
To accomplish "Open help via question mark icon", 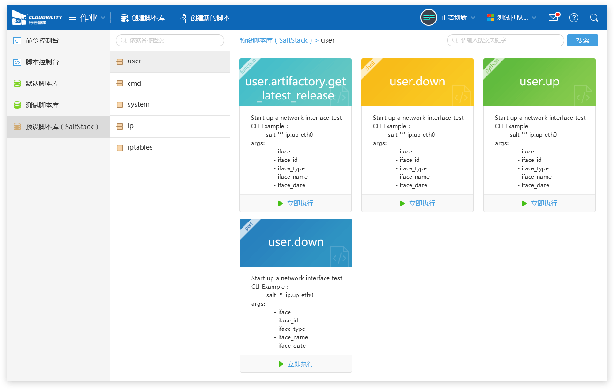I will coord(574,17).
